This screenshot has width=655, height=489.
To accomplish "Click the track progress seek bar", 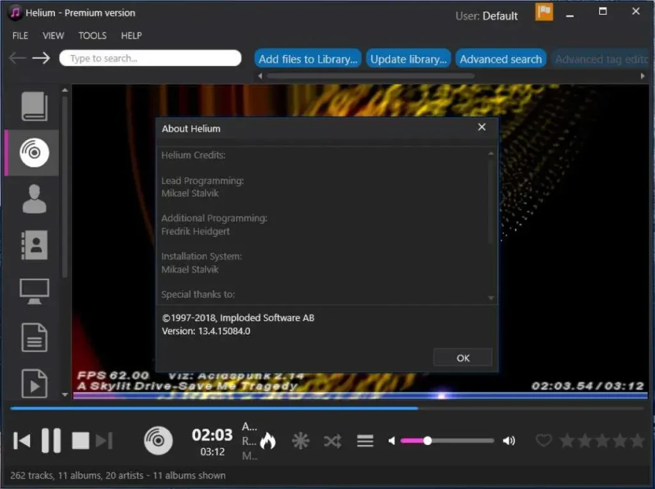I will (x=327, y=408).
